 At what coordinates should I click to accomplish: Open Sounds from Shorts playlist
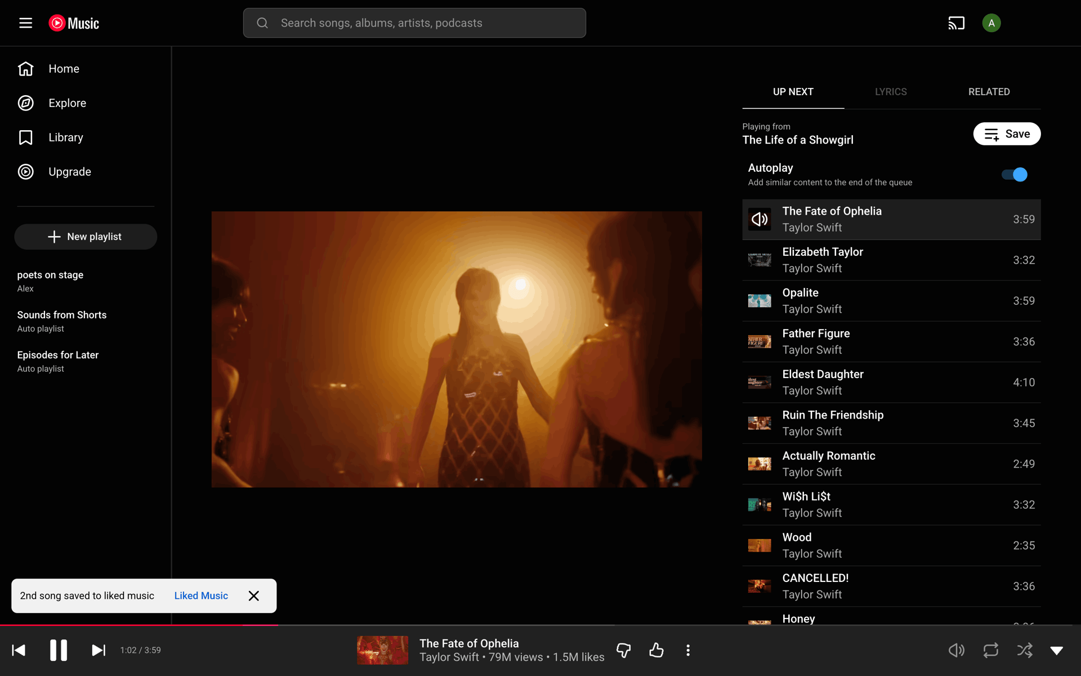tap(86, 321)
